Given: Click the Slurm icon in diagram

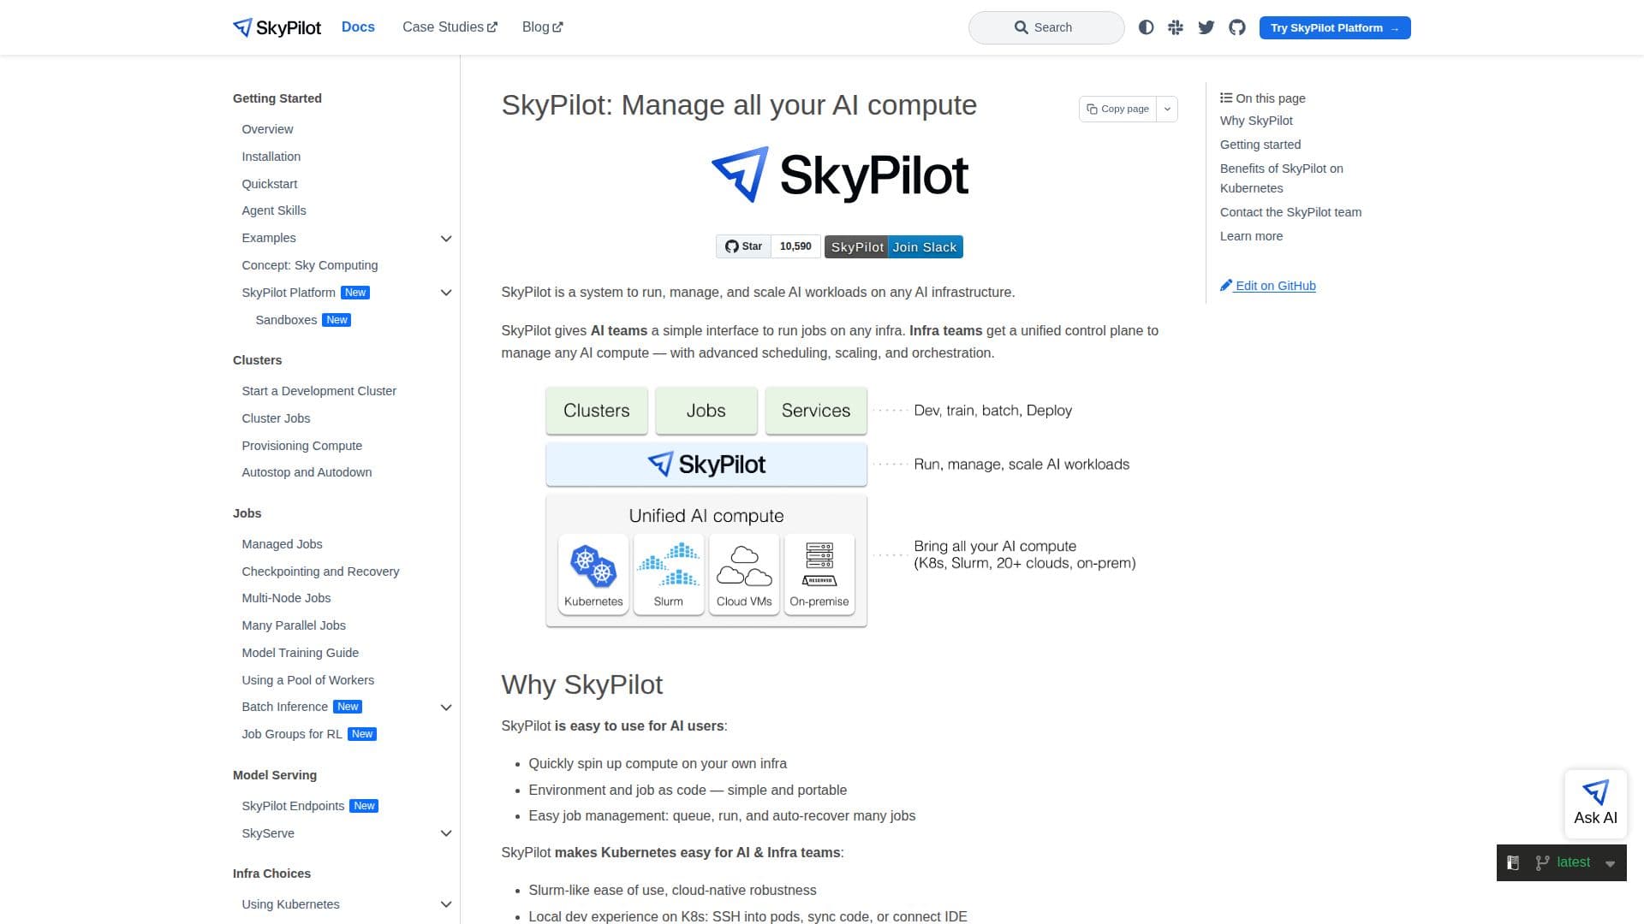Looking at the screenshot, I should (x=668, y=565).
